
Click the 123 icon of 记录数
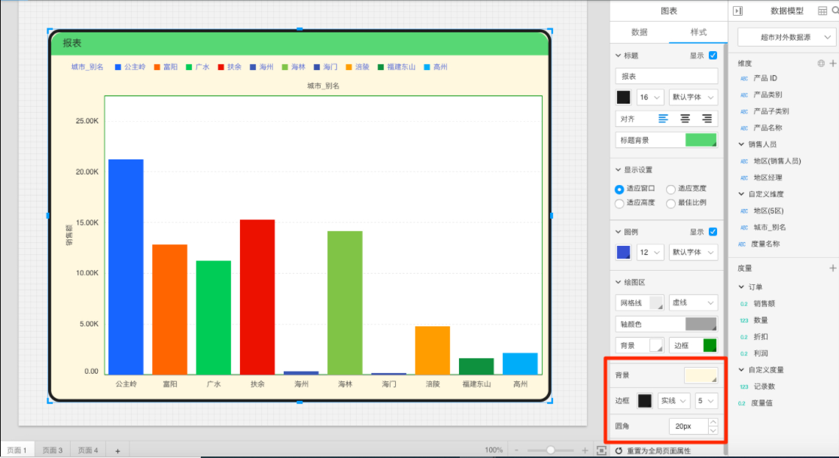[x=743, y=387]
